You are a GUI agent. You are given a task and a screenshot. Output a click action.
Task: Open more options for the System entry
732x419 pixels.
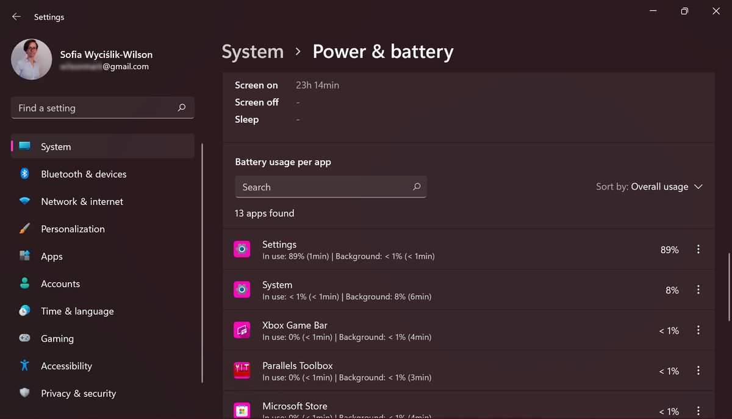pyautogui.click(x=698, y=290)
